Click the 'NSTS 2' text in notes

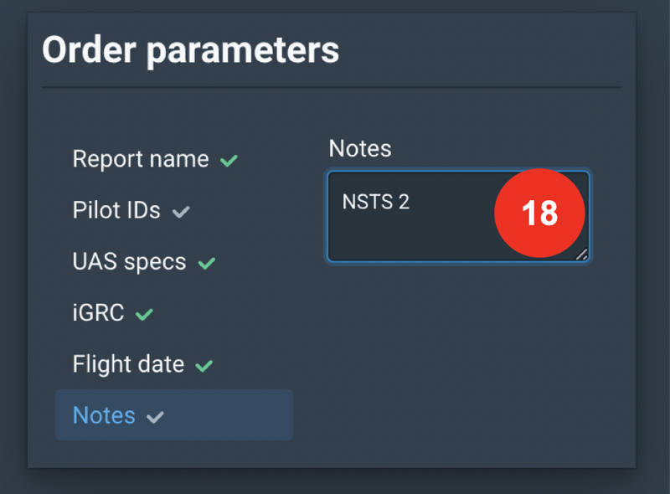[x=375, y=202]
